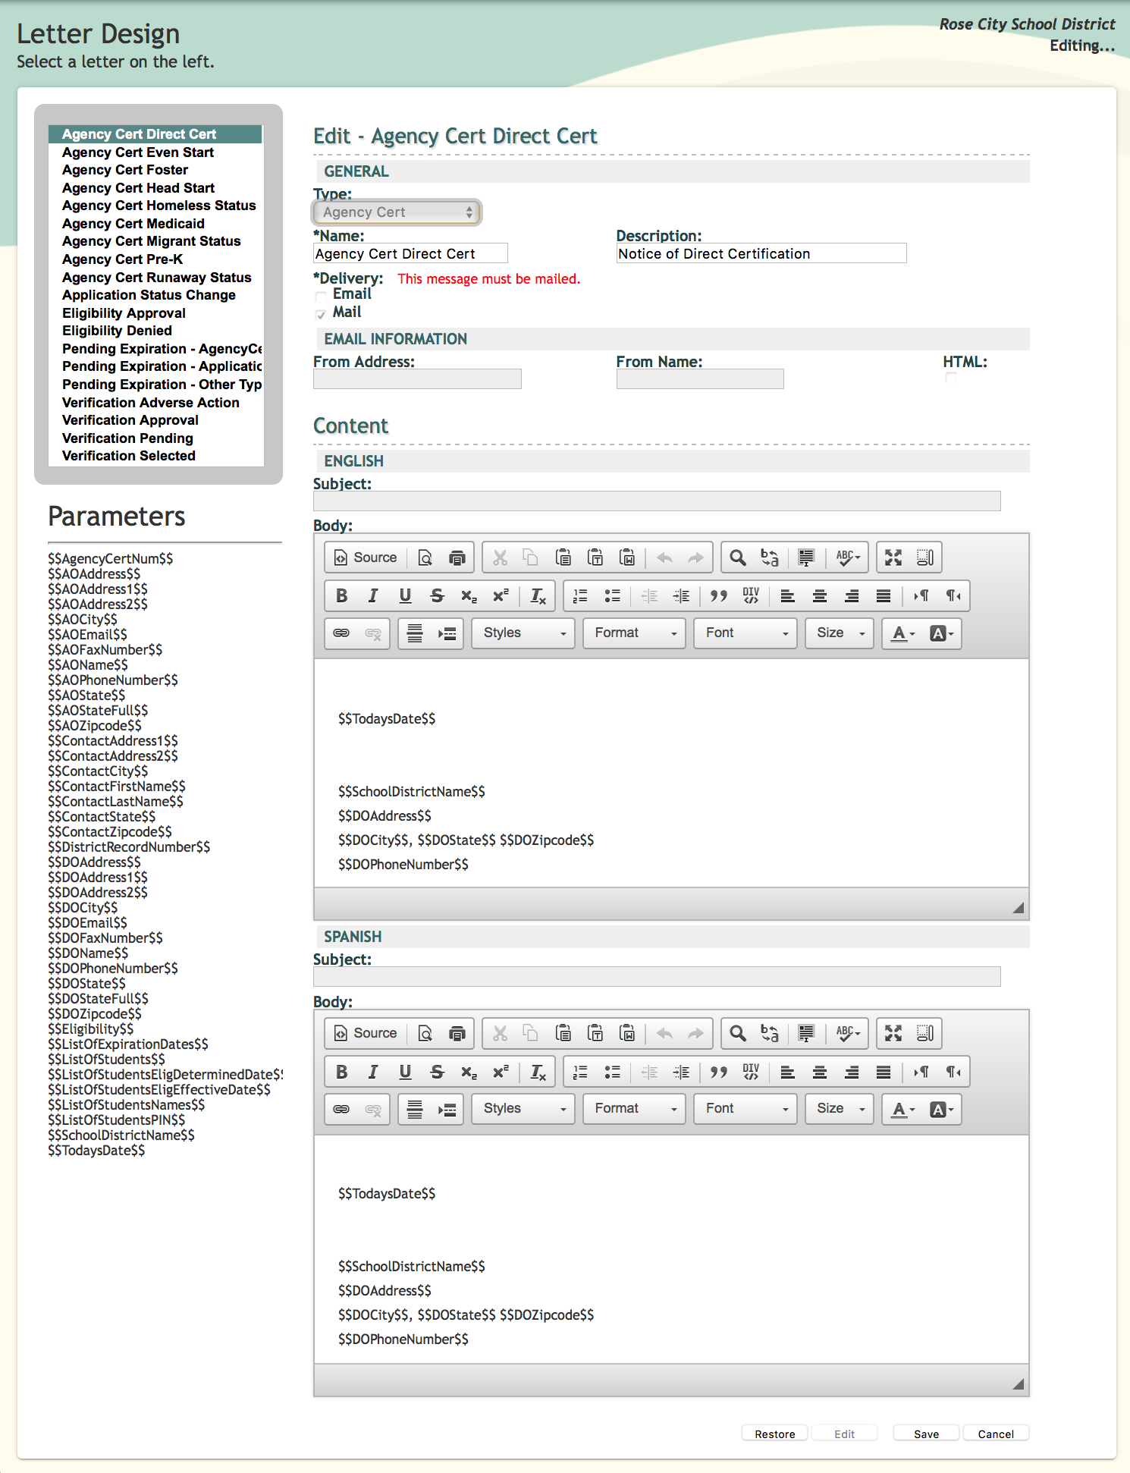
Task: Click the Save button
Action: click(x=926, y=1434)
